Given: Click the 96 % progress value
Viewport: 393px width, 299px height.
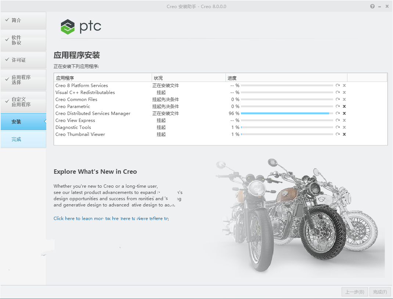Looking at the screenshot, I should click(x=234, y=114).
